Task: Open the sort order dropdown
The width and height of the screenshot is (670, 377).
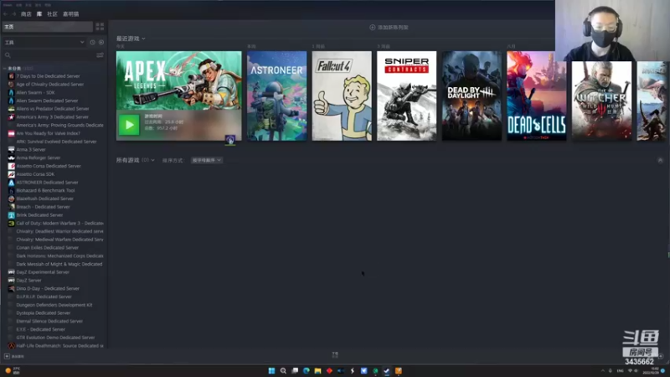Action: pyautogui.click(x=206, y=160)
